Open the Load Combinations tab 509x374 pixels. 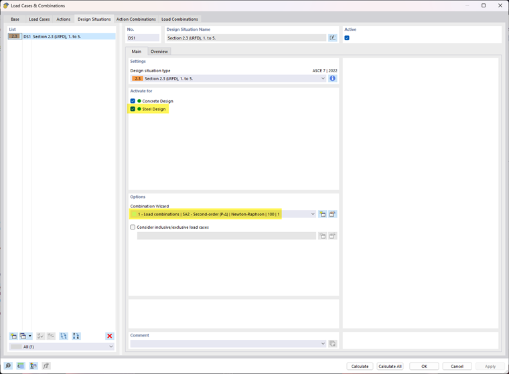179,19
